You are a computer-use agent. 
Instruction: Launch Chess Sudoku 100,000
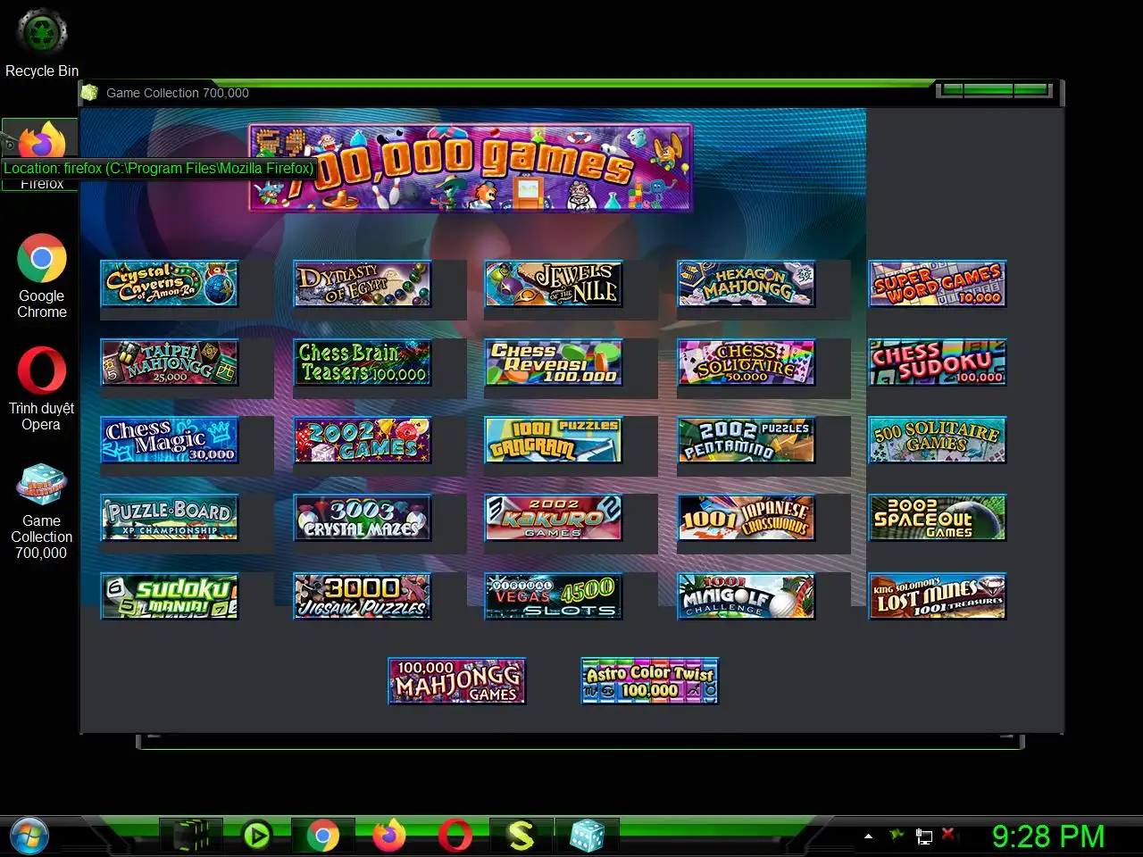point(938,362)
